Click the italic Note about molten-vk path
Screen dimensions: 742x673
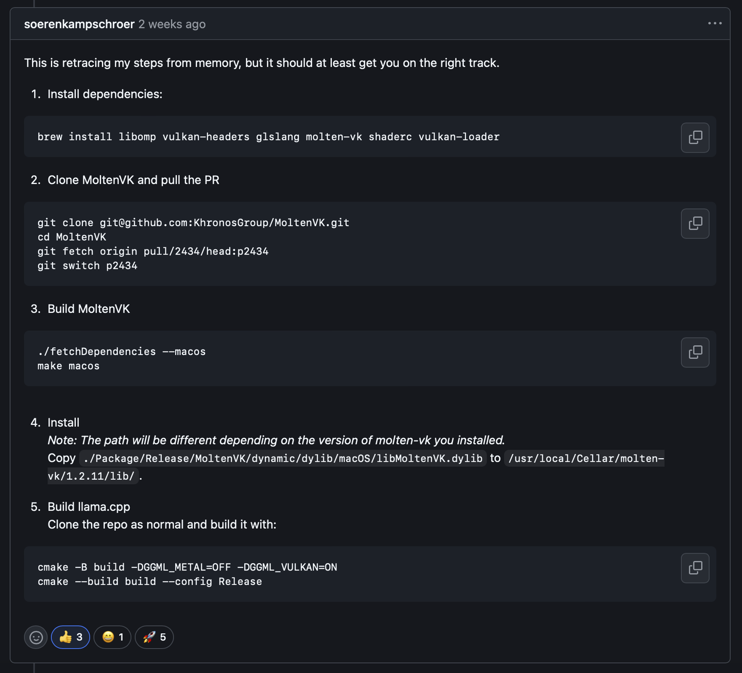click(x=276, y=441)
